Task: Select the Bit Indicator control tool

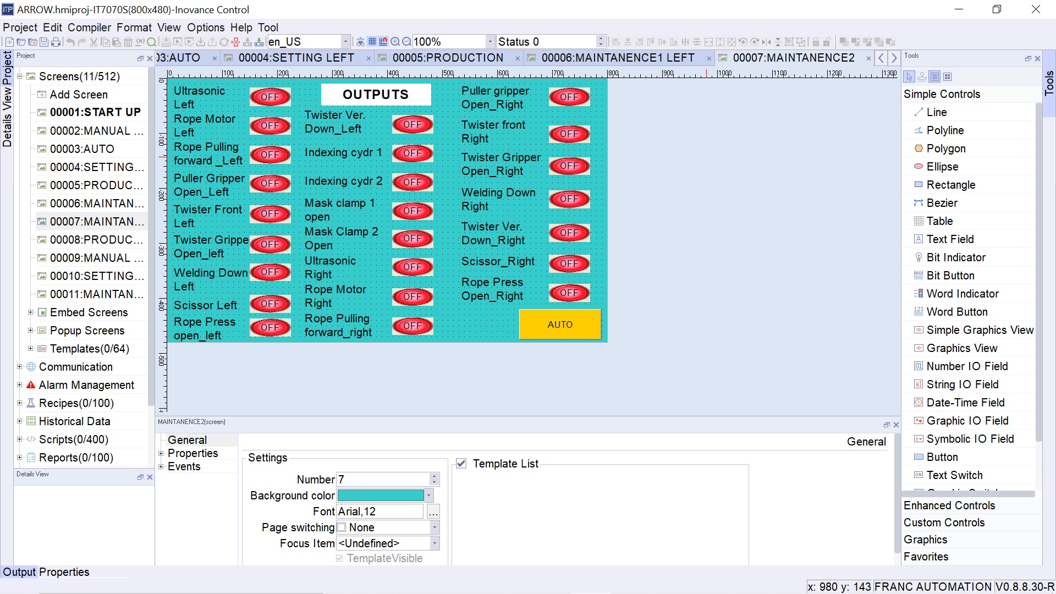Action: click(x=956, y=257)
